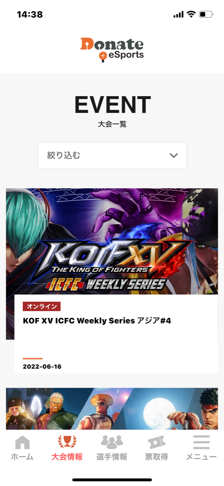Tap the 大会情報 trophy icon
Screen dimensions: 224x486
[67, 442]
